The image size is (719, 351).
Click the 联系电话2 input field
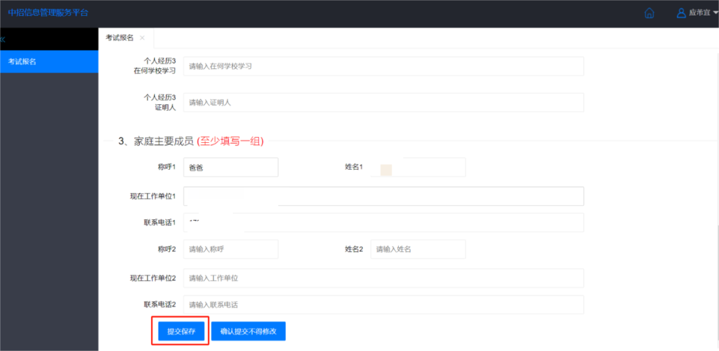tap(383, 304)
